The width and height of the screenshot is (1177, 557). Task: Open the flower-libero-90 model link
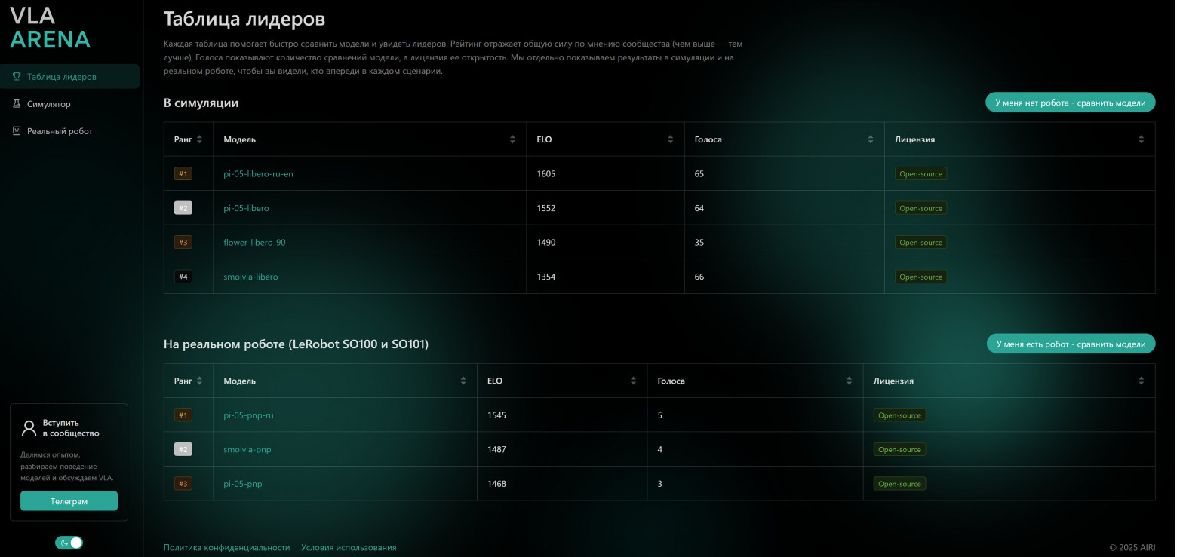254,243
